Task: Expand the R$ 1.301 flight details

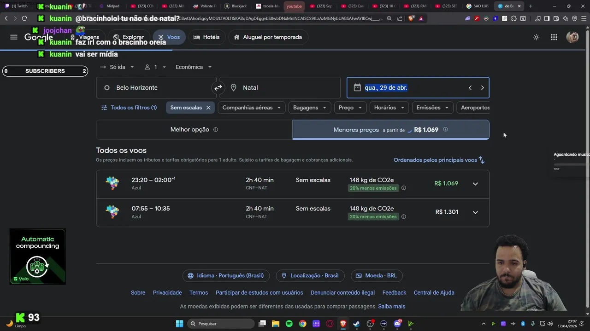Action: pos(475,212)
